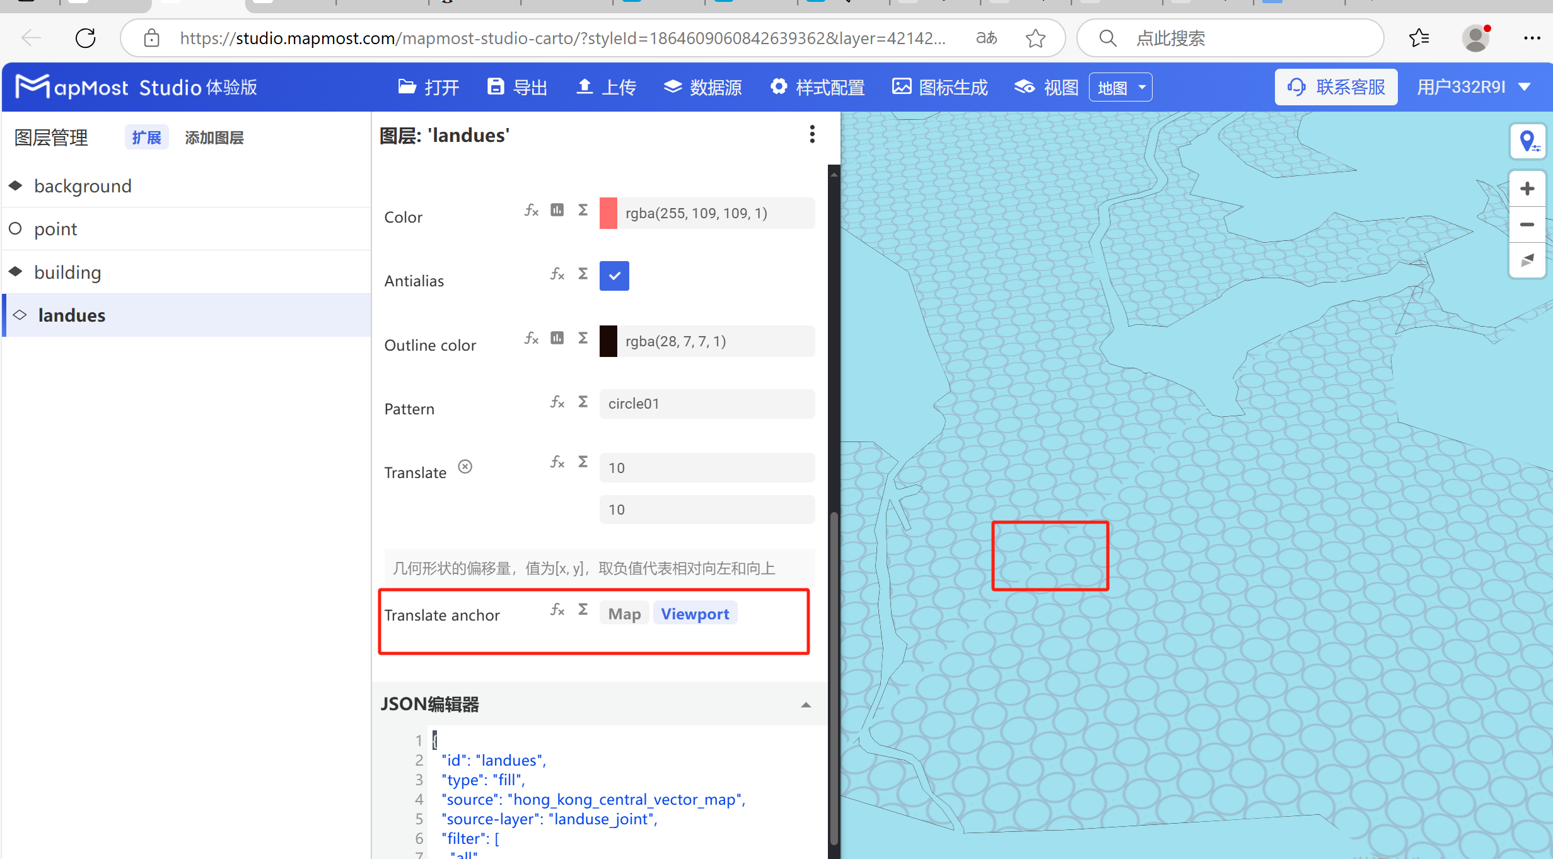
Task: Click the fx expression icon next to Pattern
Action: [557, 402]
